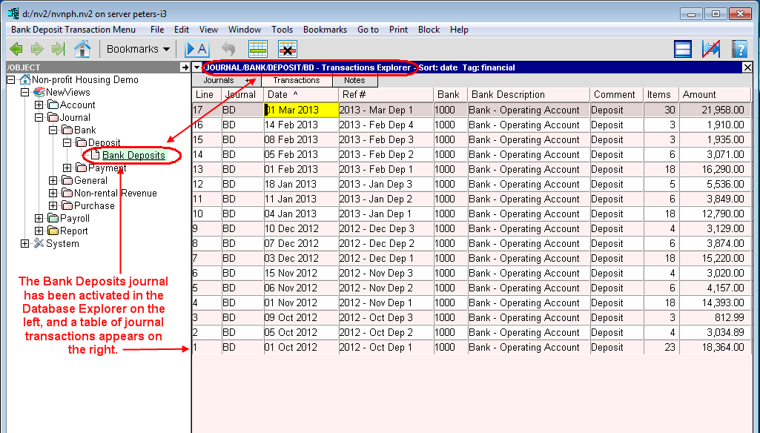760x433 pixels.
Task: Go to the home icon in toolbar
Action: [x=82, y=50]
